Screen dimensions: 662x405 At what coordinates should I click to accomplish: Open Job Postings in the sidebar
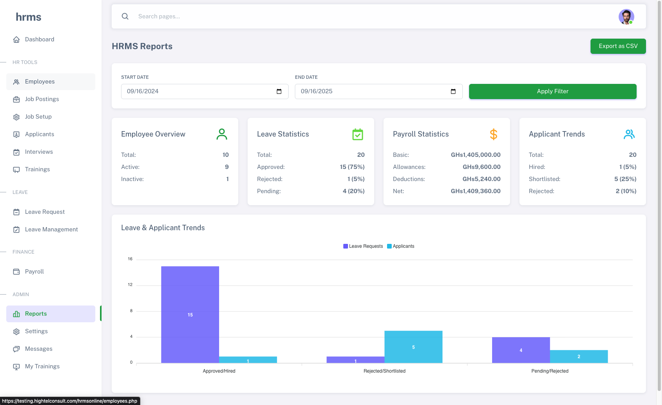(42, 99)
